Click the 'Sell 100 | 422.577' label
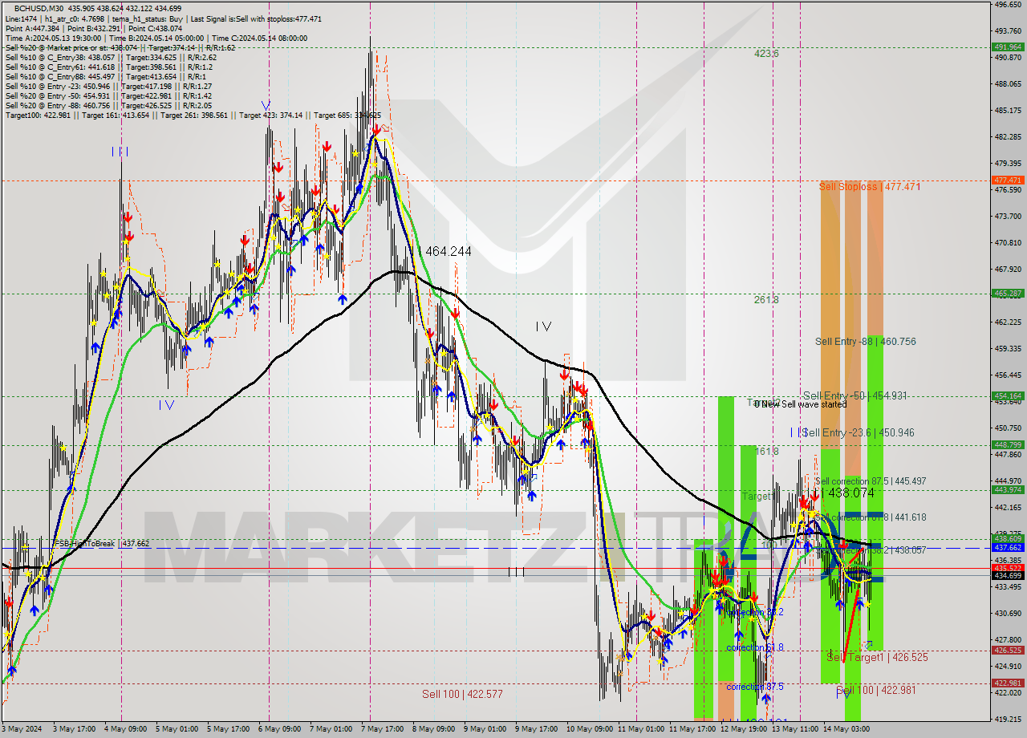The width and height of the screenshot is (1027, 738). tap(462, 694)
